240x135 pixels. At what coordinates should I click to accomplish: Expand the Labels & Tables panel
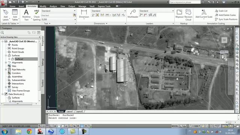pyautogui.click(x=10, y=23)
